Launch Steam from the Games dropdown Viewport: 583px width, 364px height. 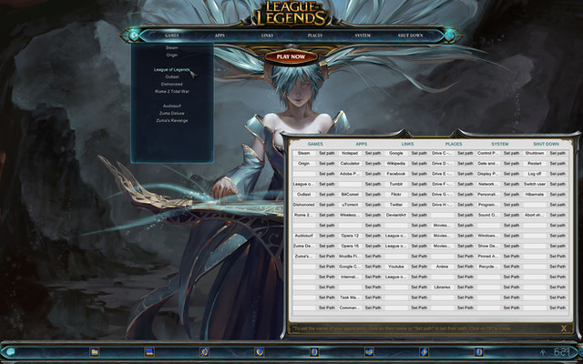[x=172, y=47]
